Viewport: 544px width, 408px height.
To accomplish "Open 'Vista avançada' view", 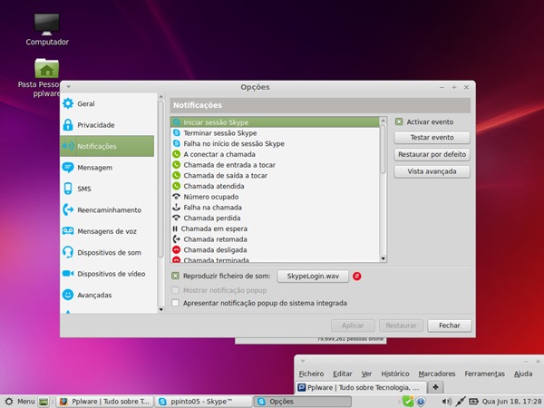I will click(x=432, y=171).
